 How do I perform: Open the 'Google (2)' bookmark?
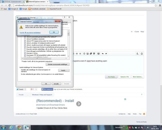pos(13,9)
